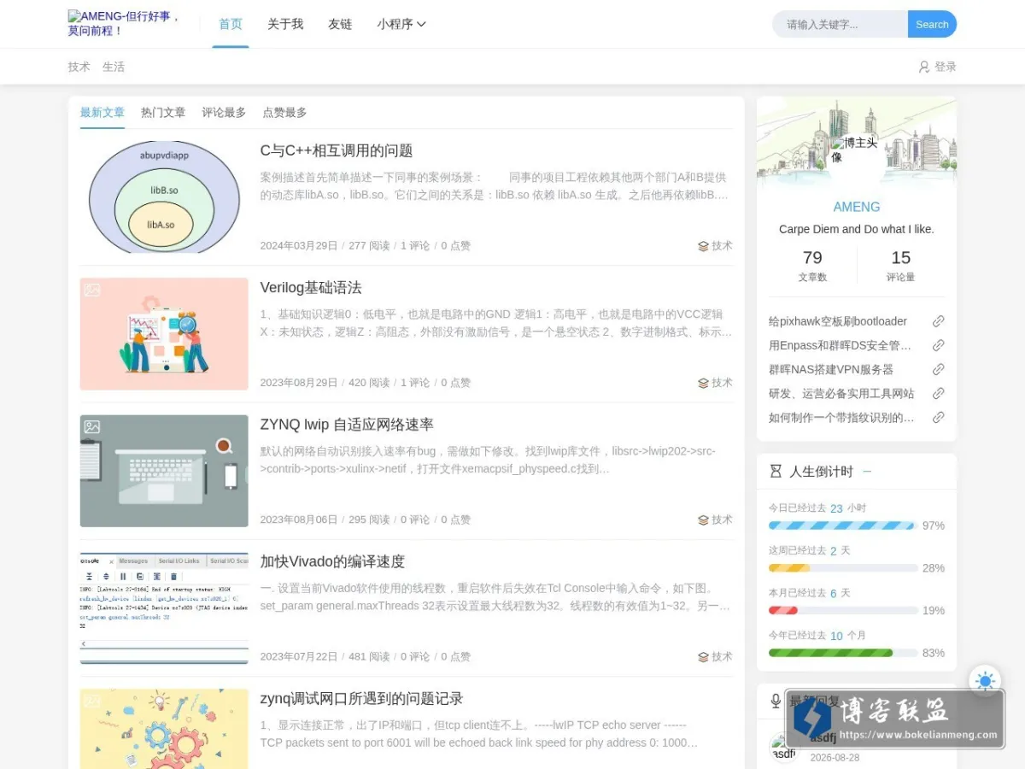Switch to the 热门文章 tab
This screenshot has height=769, width=1025.
163,113
